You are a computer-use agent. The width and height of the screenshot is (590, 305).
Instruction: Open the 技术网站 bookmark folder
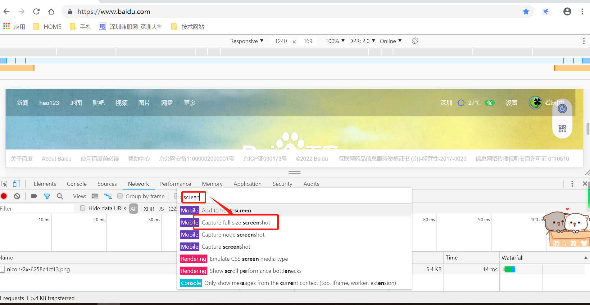[x=188, y=27]
